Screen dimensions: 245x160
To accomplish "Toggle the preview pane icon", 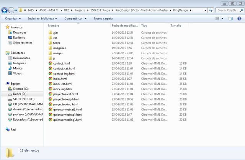I will (x=230, y=19).
